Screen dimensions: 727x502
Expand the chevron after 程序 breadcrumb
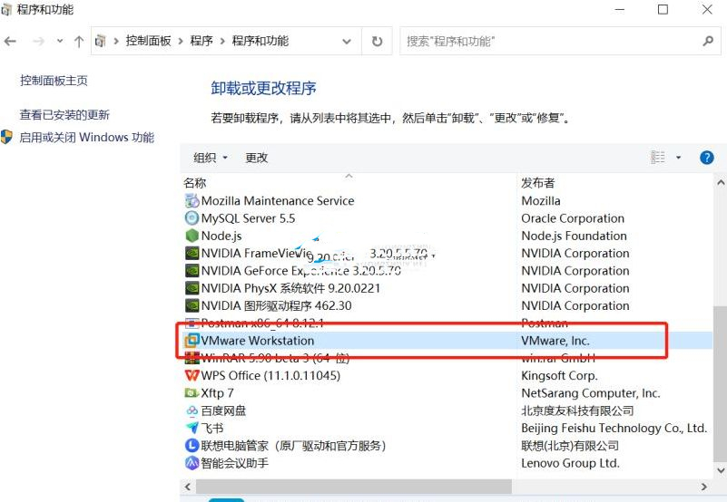click(222, 41)
